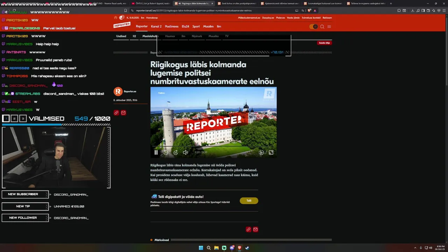The width and height of the screenshot is (448, 252).
Task: Switch to the Tallinna lennujaama browser tab
Action: (366, 3)
